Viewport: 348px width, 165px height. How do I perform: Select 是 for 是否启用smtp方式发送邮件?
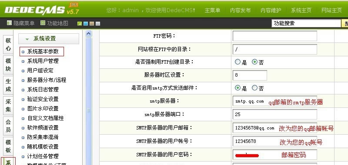(x=238, y=88)
